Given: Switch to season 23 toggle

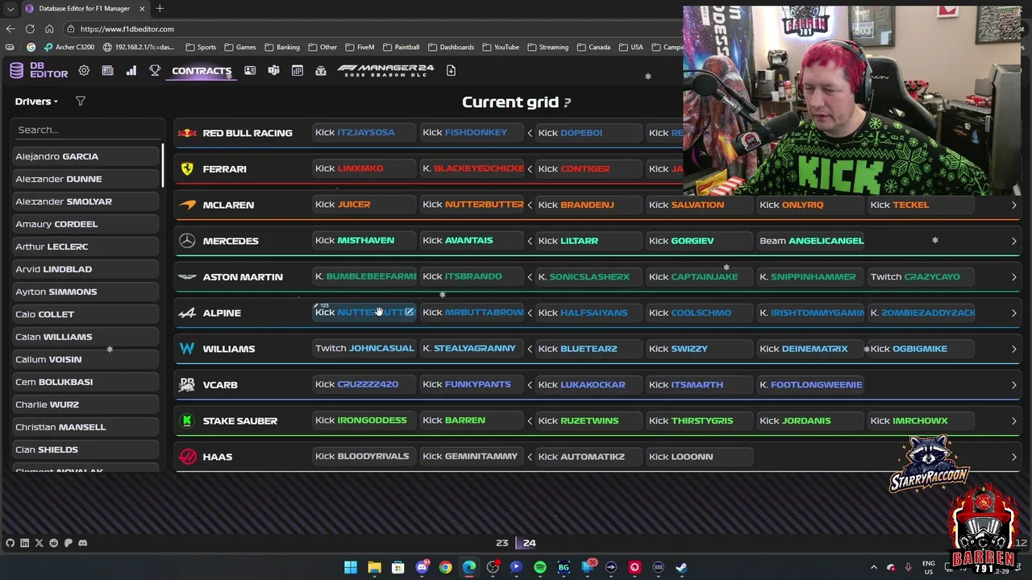Looking at the screenshot, I should tap(501, 543).
